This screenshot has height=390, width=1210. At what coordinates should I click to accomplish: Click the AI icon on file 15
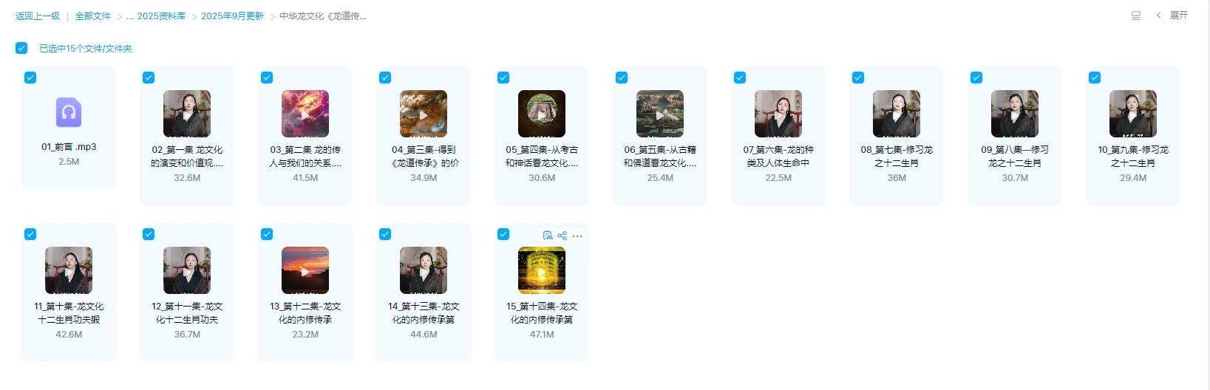pos(548,236)
